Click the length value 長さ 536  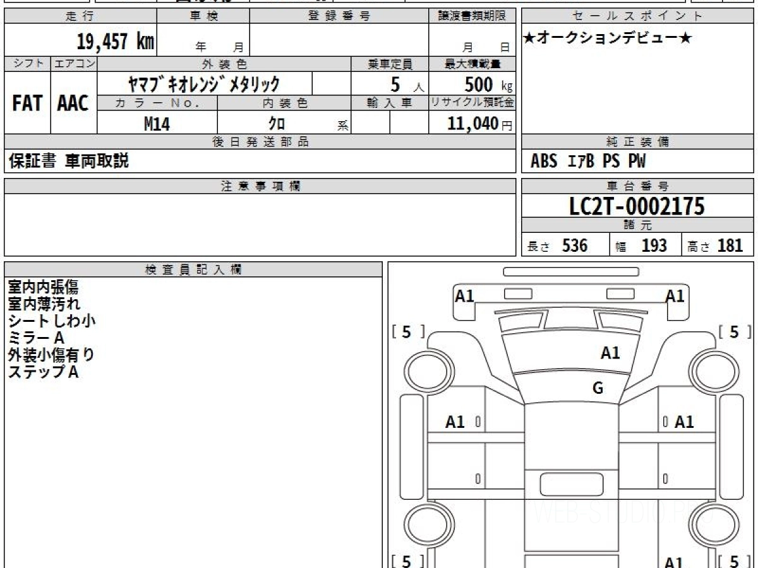[557, 246]
